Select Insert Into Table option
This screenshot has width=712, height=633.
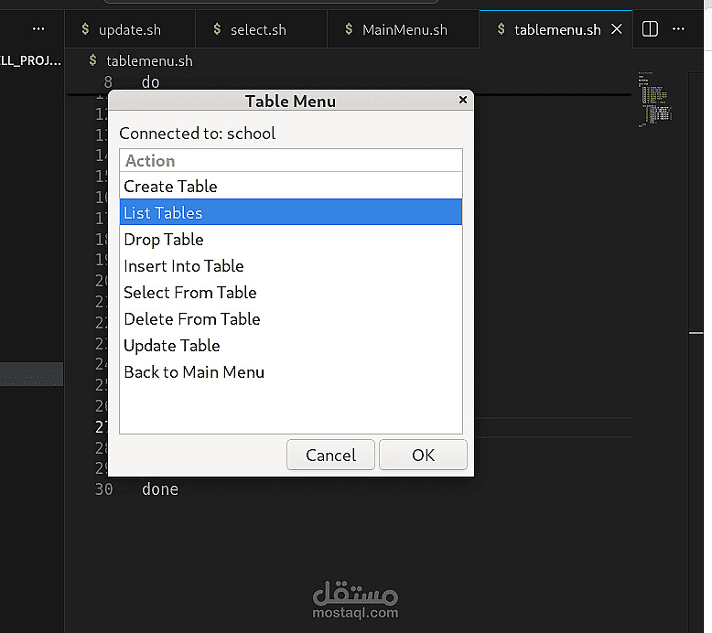click(x=184, y=266)
